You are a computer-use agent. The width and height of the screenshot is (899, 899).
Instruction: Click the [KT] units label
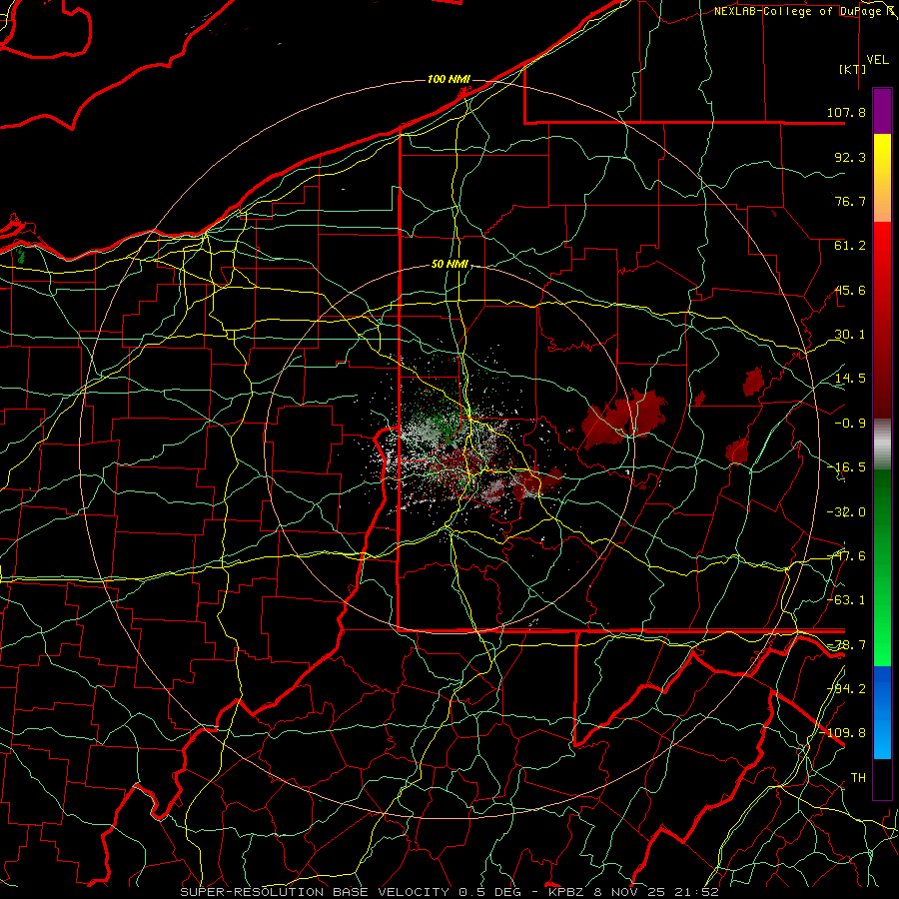[x=853, y=69]
